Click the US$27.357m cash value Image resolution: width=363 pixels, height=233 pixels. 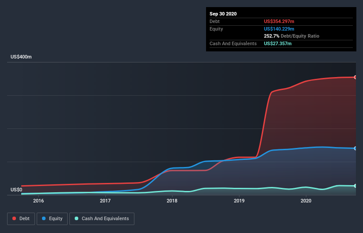coord(278,43)
